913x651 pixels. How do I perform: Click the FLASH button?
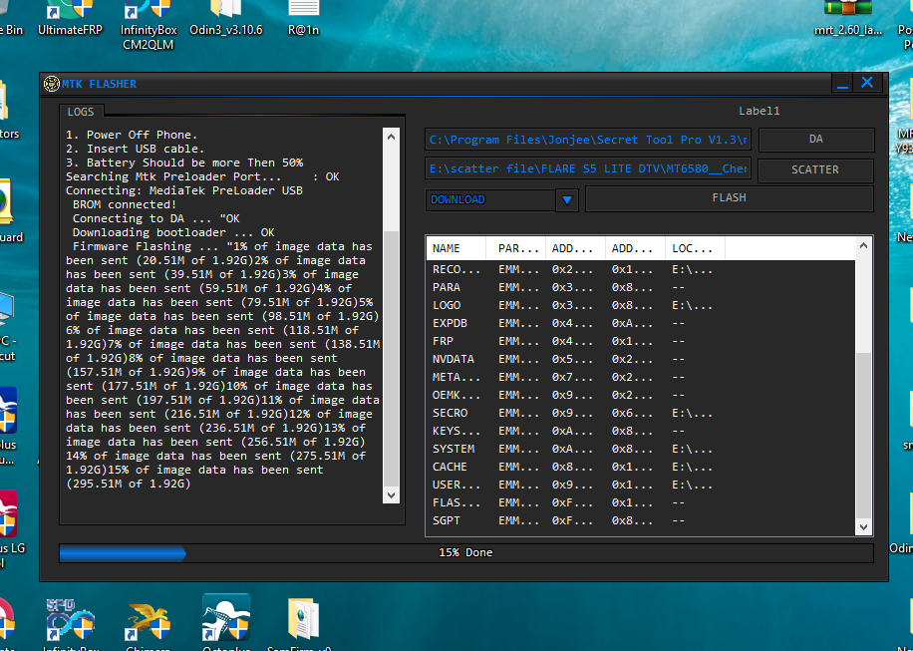tap(729, 198)
